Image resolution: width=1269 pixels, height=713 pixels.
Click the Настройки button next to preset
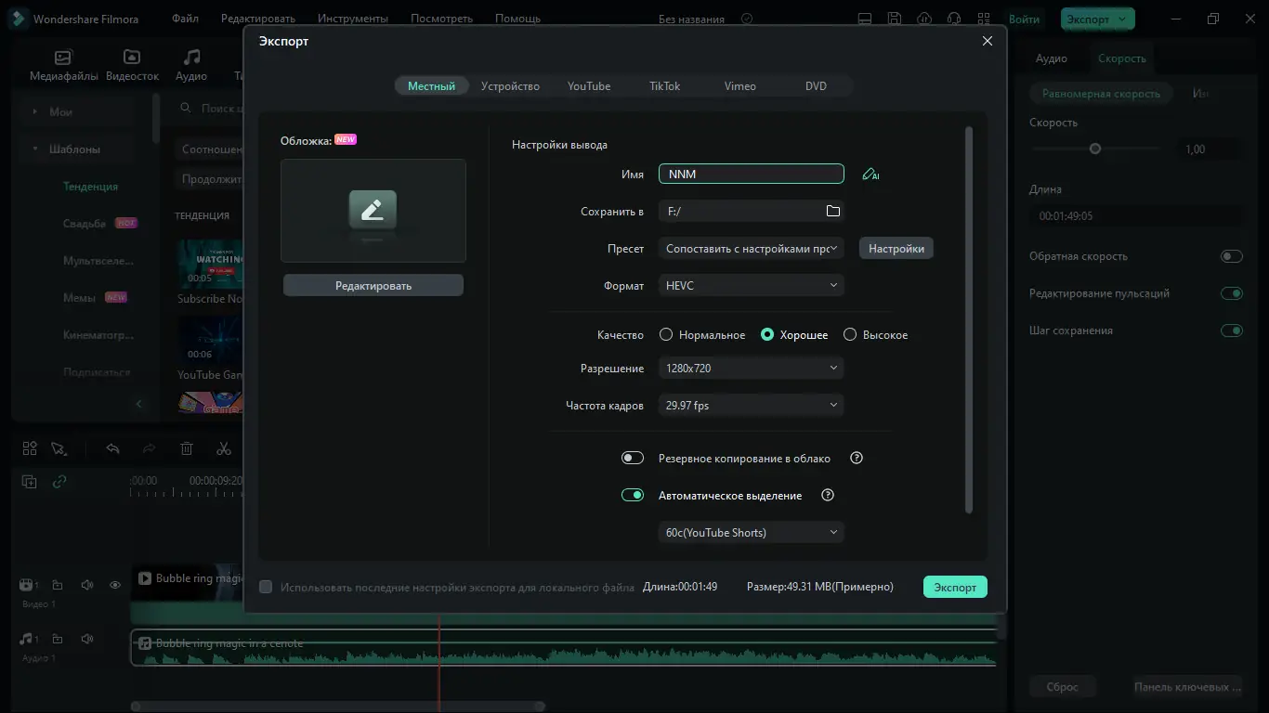tap(896, 248)
